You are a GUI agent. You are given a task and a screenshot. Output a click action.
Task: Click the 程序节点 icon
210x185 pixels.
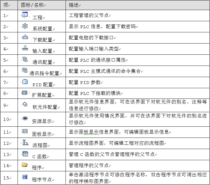pos(25,177)
